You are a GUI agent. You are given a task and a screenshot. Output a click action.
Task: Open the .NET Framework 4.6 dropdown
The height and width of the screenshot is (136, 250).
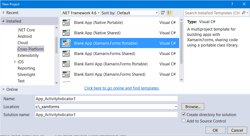[80, 13]
